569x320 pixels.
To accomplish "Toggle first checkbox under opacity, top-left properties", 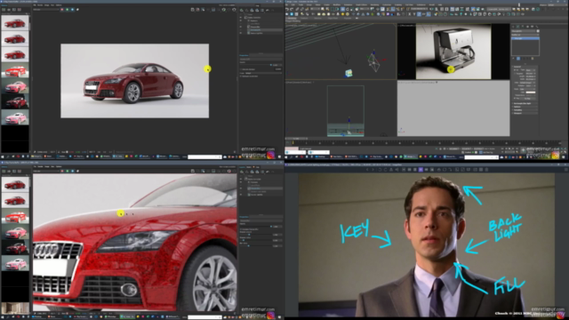I will point(241,69).
